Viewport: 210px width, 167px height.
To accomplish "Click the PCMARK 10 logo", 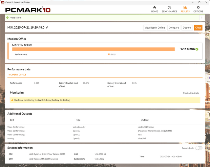I will tap(28, 10).
